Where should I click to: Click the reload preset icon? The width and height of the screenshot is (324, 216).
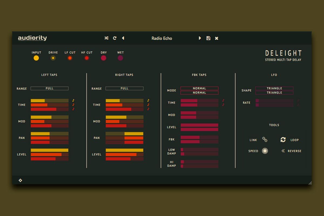pyautogui.click(x=114, y=38)
